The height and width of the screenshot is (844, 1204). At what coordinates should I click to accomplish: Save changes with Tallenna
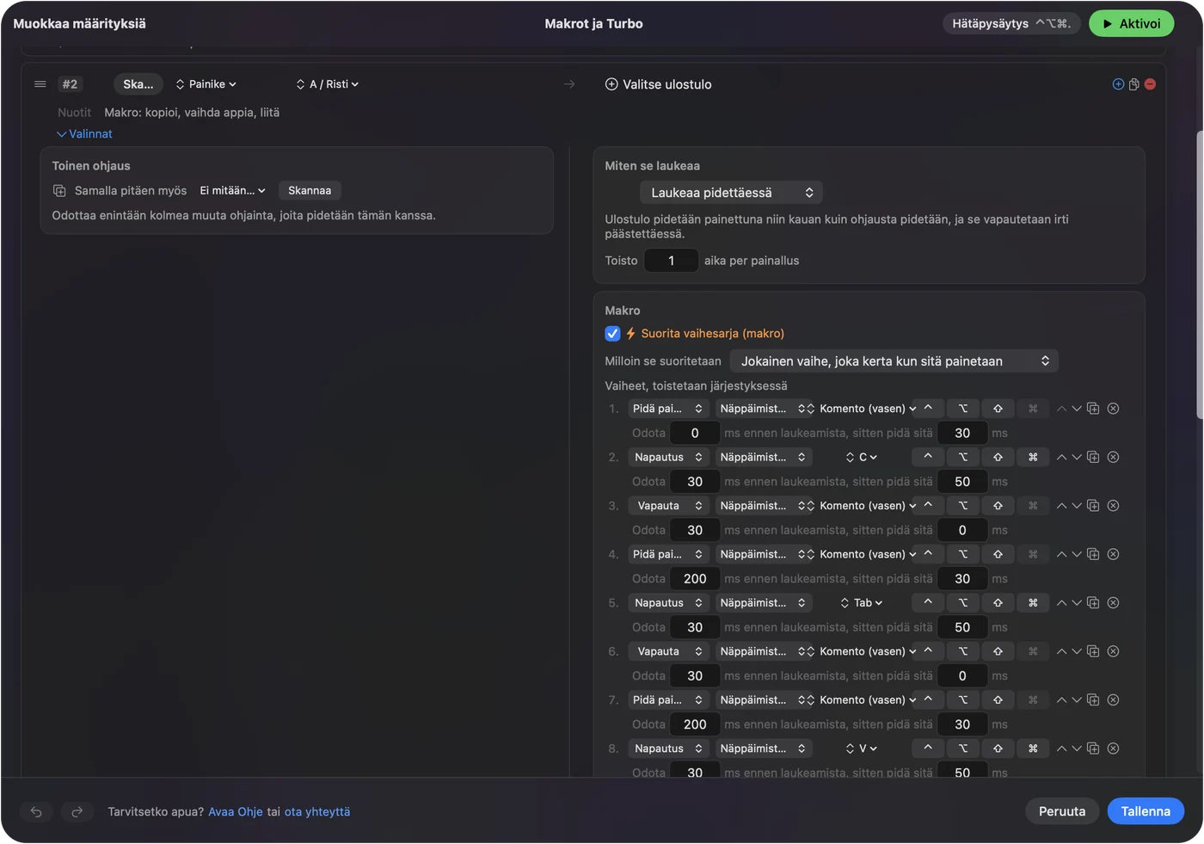coord(1146,811)
